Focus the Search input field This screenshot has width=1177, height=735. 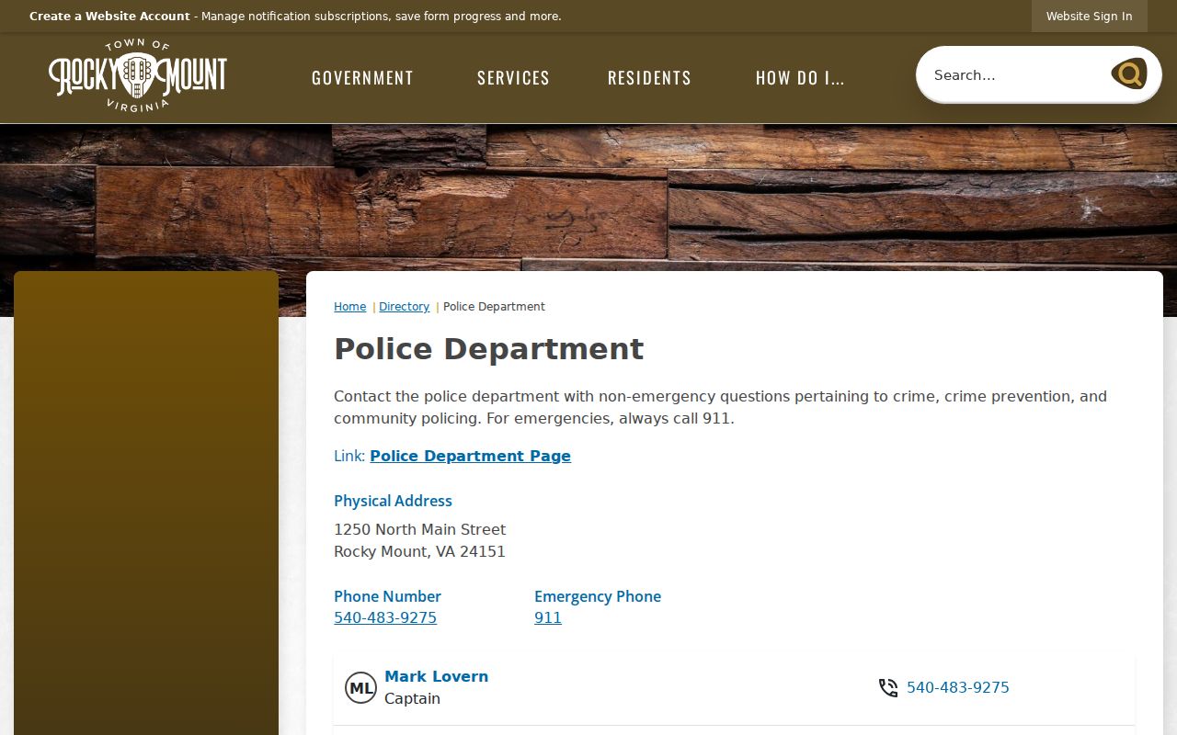tap(1016, 74)
